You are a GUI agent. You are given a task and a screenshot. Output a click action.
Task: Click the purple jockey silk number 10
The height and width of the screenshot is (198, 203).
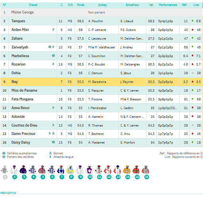(x=89, y=170)
